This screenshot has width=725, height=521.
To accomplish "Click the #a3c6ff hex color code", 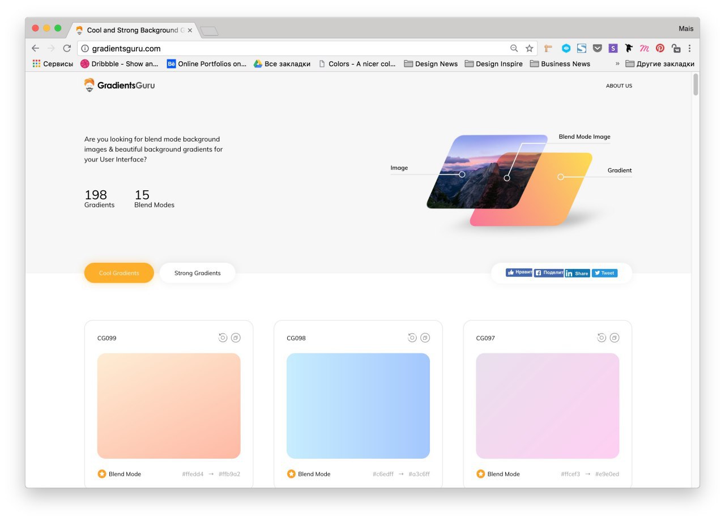I will click(419, 474).
